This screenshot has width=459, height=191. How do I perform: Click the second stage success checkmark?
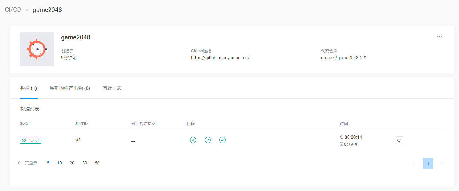208,140
